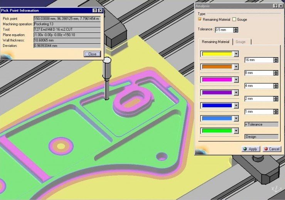Click the purple color swatch

(217, 92)
